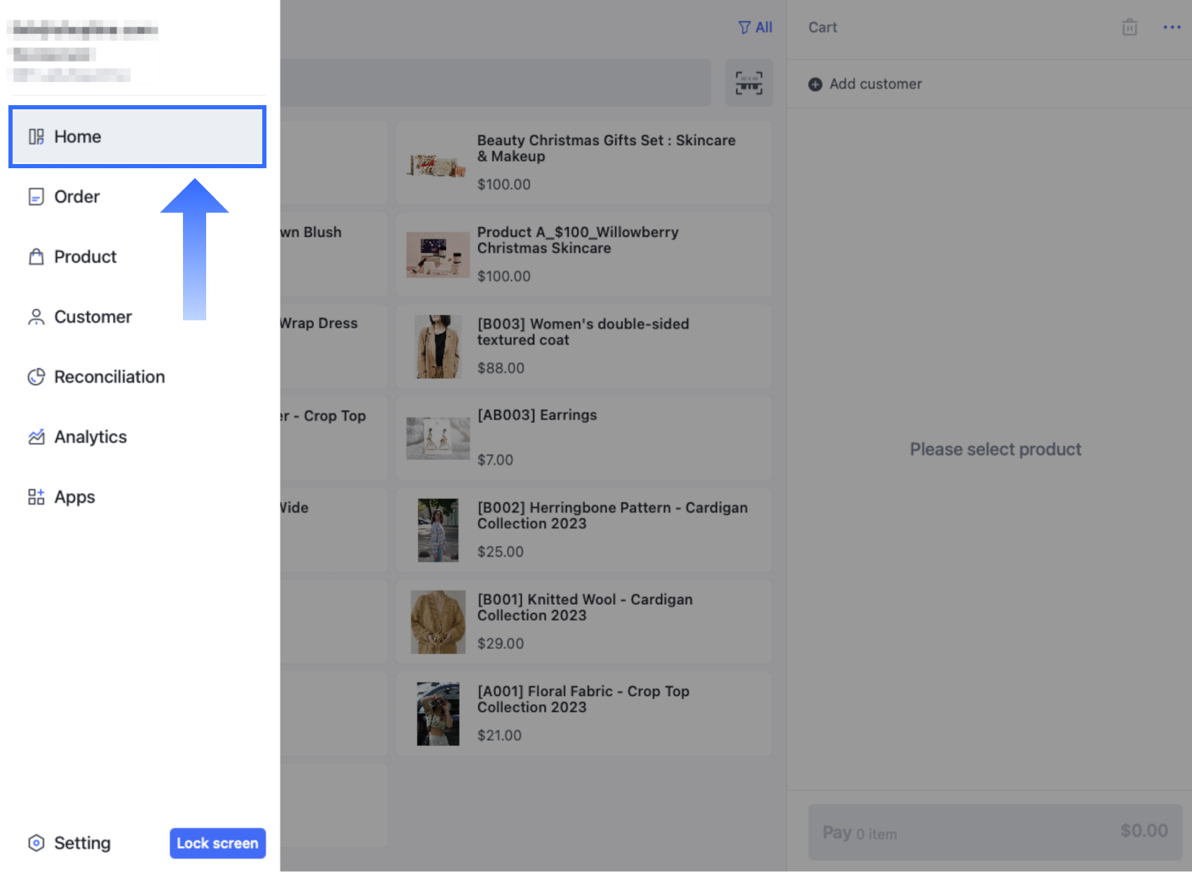The width and height of the screenshot is (1192, 872).
Task: Click the $7.00 Earrings price
Action: point(495,460)
